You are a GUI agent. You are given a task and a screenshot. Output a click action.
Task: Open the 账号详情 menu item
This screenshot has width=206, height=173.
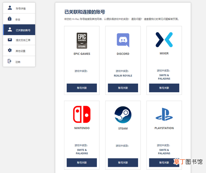tap(19, 8)
